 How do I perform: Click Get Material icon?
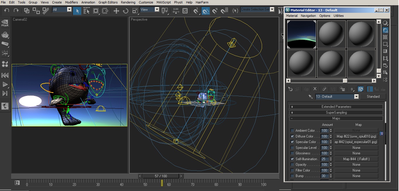(290, 89)
